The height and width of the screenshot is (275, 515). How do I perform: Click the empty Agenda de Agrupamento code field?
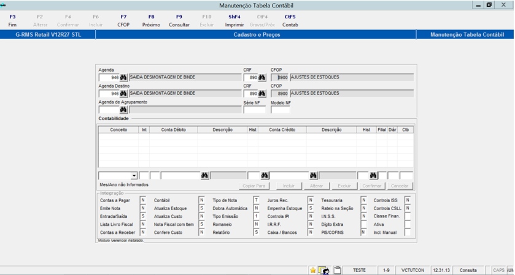109,110
